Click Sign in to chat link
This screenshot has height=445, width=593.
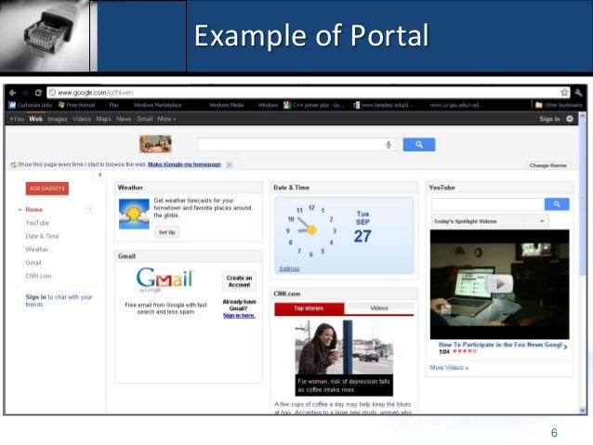[x=35, y=297]
